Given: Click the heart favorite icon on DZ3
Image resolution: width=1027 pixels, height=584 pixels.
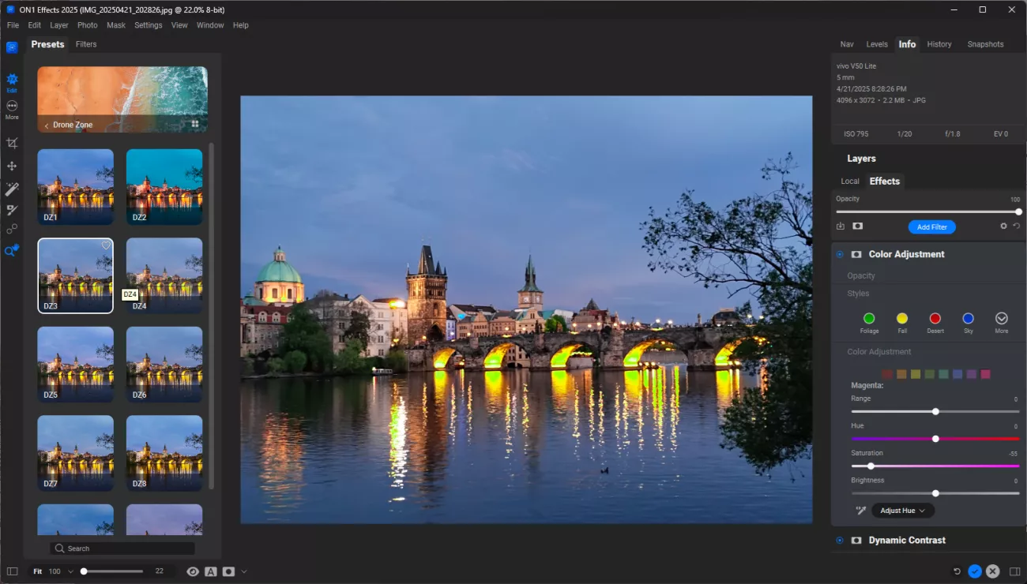Looking at the screenshot, I should 106,245.
